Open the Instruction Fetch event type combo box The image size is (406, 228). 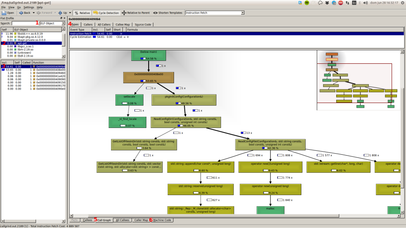coord(215,13)
